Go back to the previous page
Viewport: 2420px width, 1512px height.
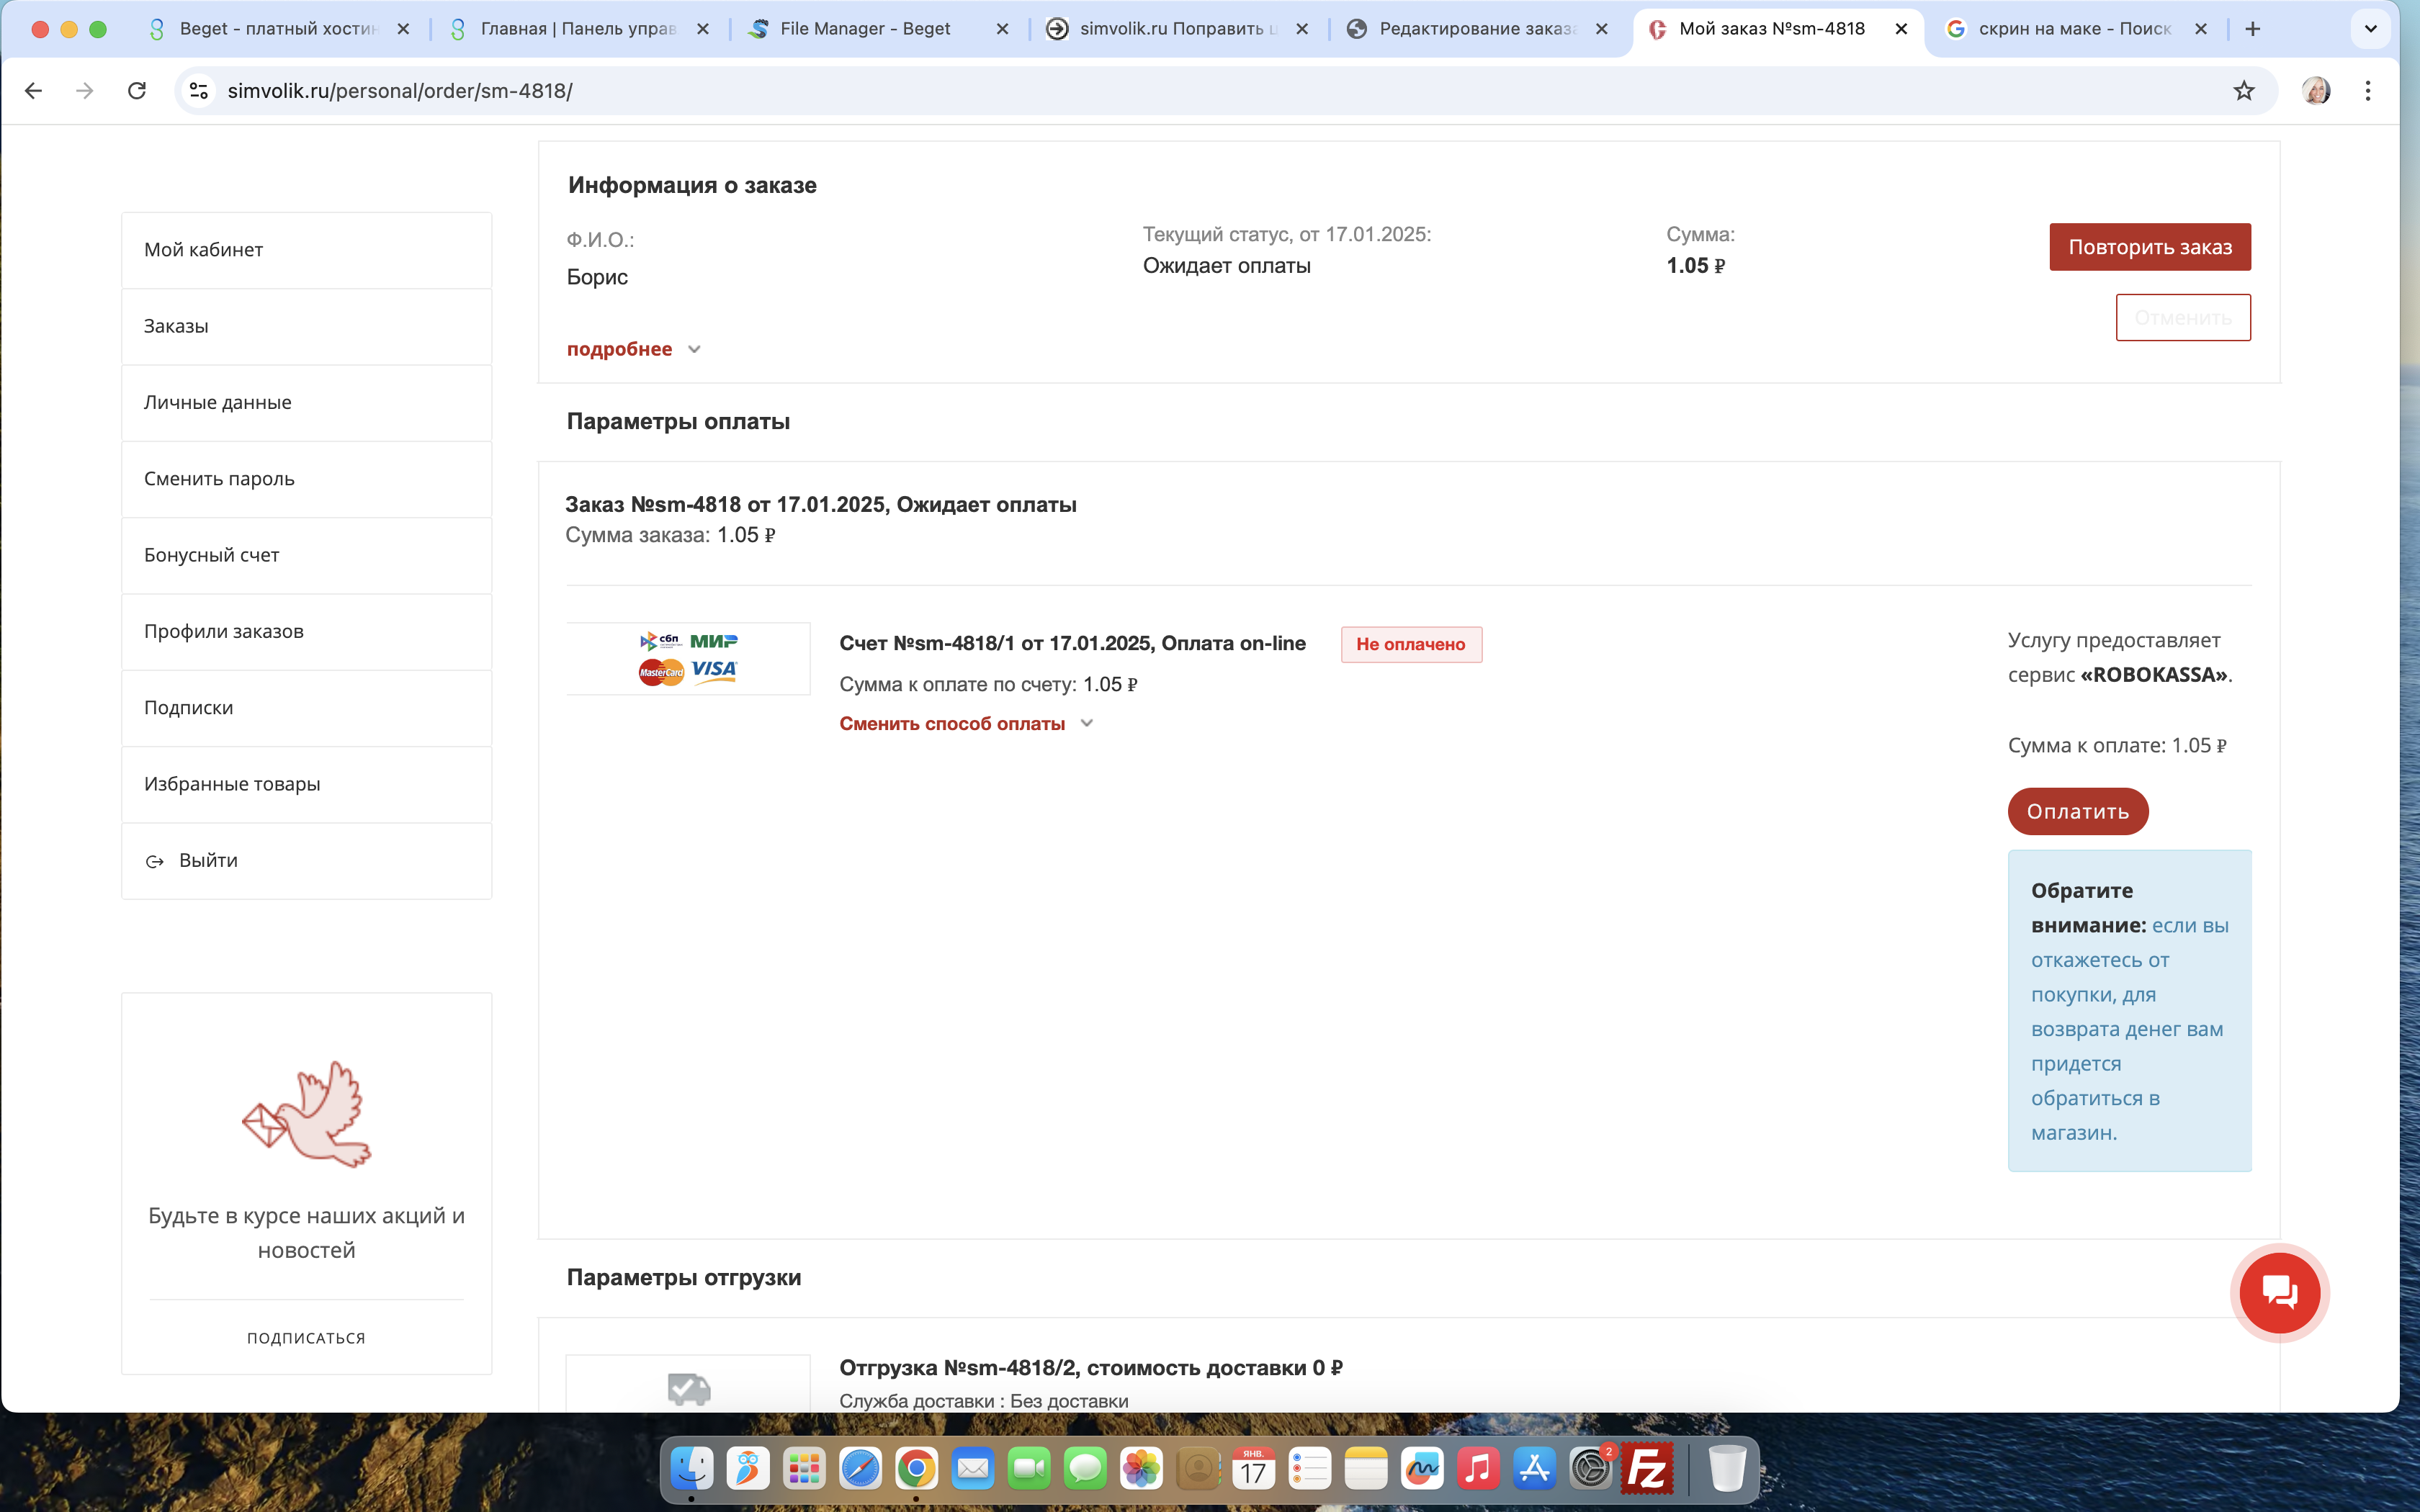[33, 91]
